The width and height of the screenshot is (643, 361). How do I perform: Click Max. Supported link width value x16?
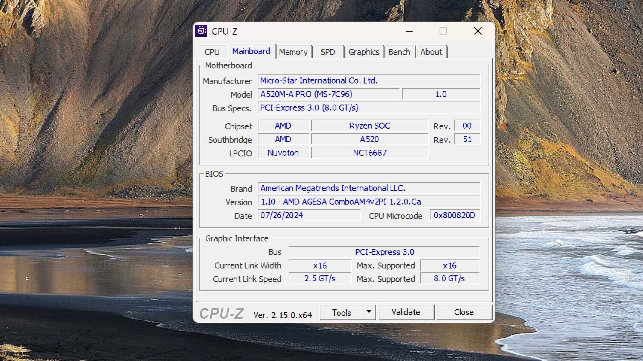point(450,265)
